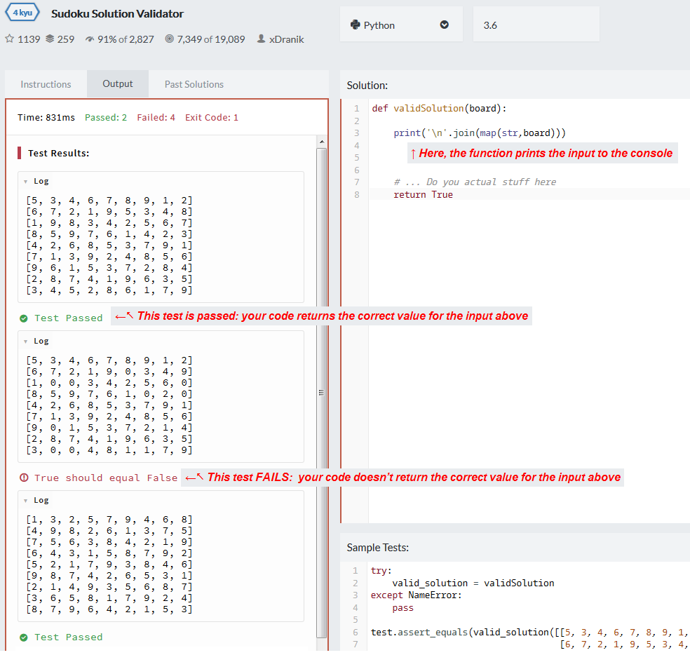The width and height of the screenshot is (690, 655).
Task: Click the log row '[8, 7, 9, 6, 4, 2, 1, 5, 3]'
Action: tap(109, 609)
